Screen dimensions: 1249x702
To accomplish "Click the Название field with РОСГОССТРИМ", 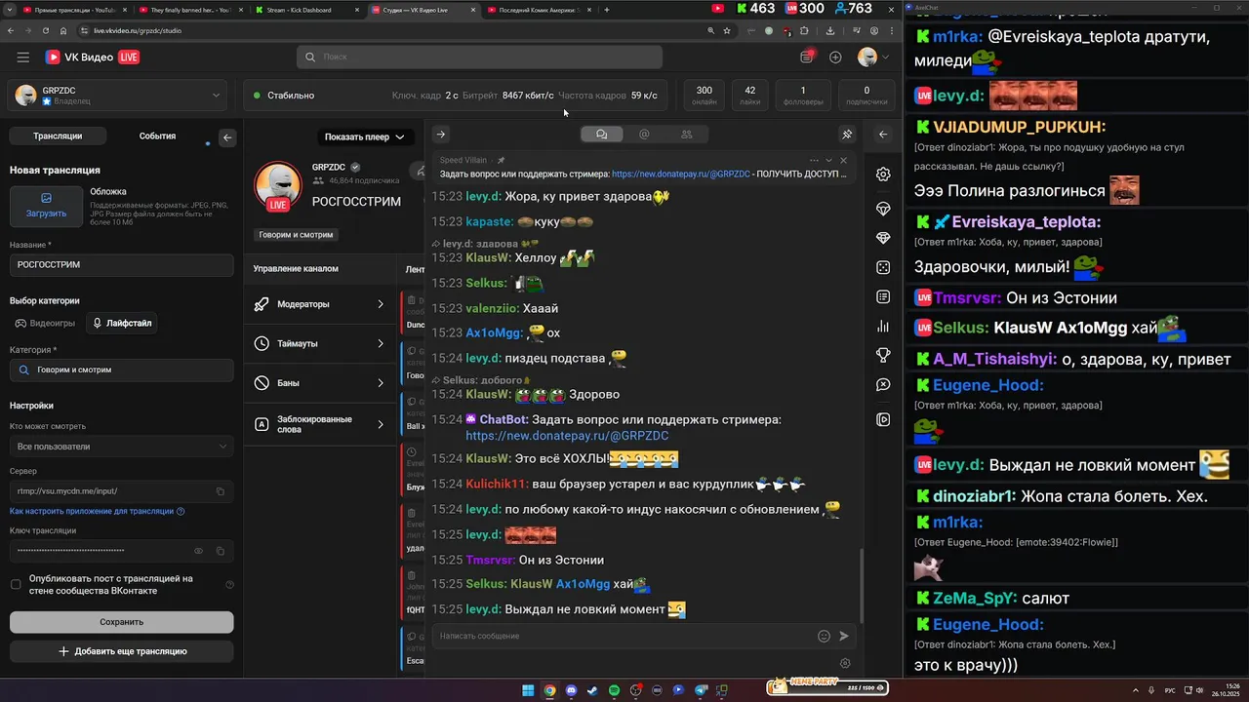I will click(x=122, y=265).
